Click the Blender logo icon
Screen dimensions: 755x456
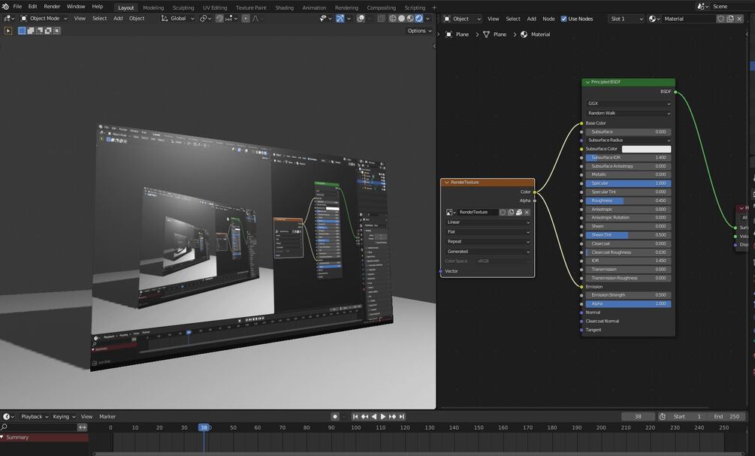(5, 6)
